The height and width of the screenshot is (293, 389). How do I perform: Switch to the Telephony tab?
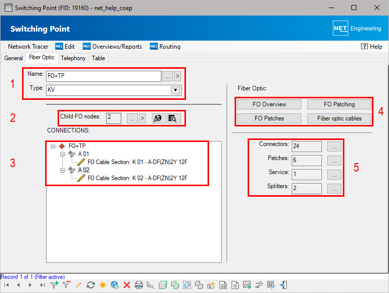pos(73,58)
